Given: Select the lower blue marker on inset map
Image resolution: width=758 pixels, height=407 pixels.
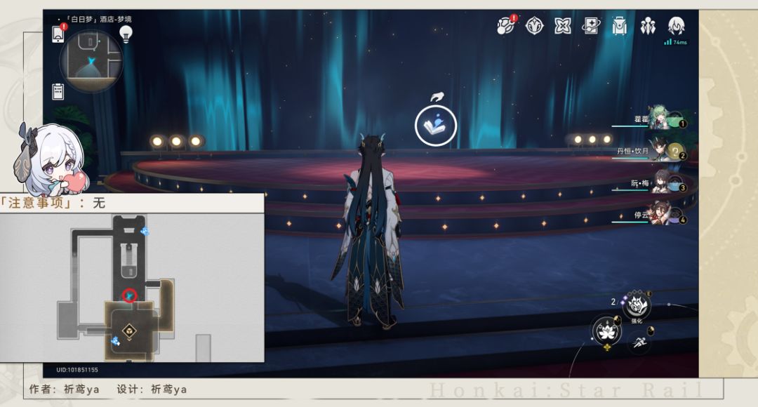Looking at the screenshot, I should pyautogui.click(x=115, y=341).
